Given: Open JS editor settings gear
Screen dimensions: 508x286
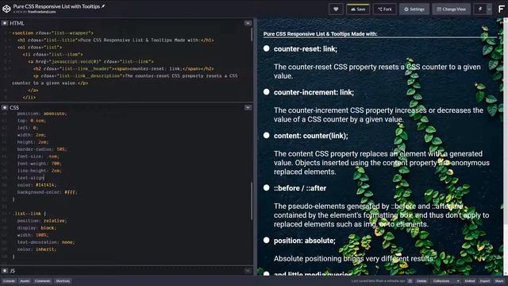Looking at the screenshot, I should (x=5, y=270).
